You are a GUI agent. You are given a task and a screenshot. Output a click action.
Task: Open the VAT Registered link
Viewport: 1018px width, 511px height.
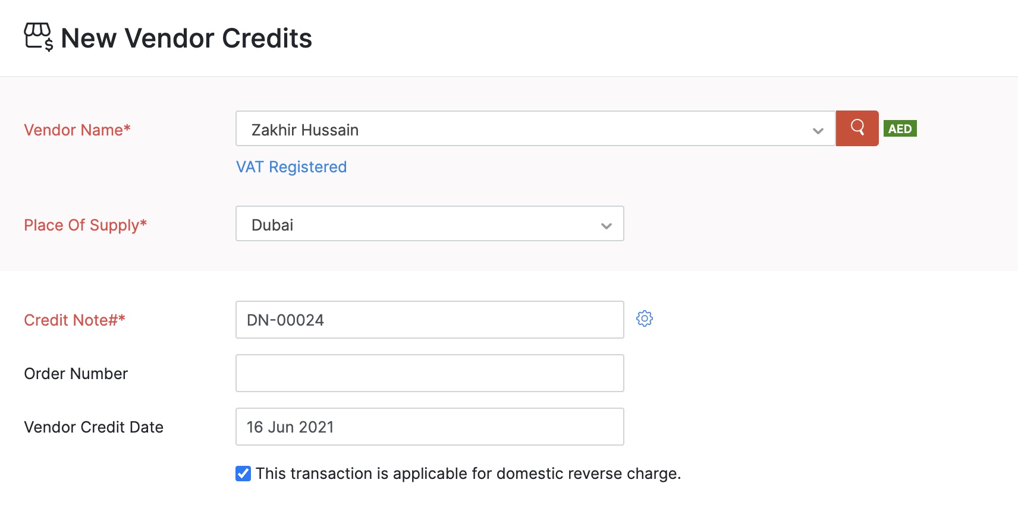pos(291,167)
